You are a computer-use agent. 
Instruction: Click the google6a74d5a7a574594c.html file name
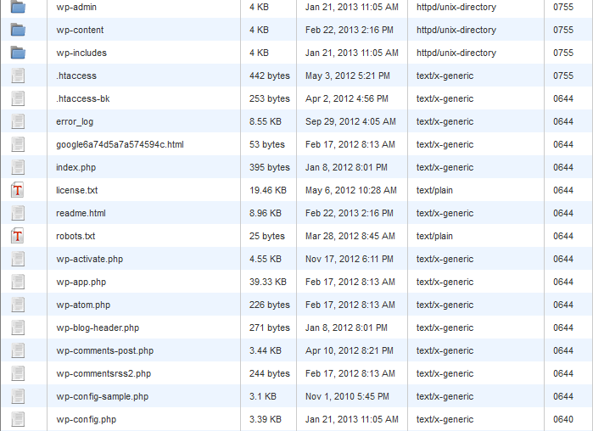[120, 144]
